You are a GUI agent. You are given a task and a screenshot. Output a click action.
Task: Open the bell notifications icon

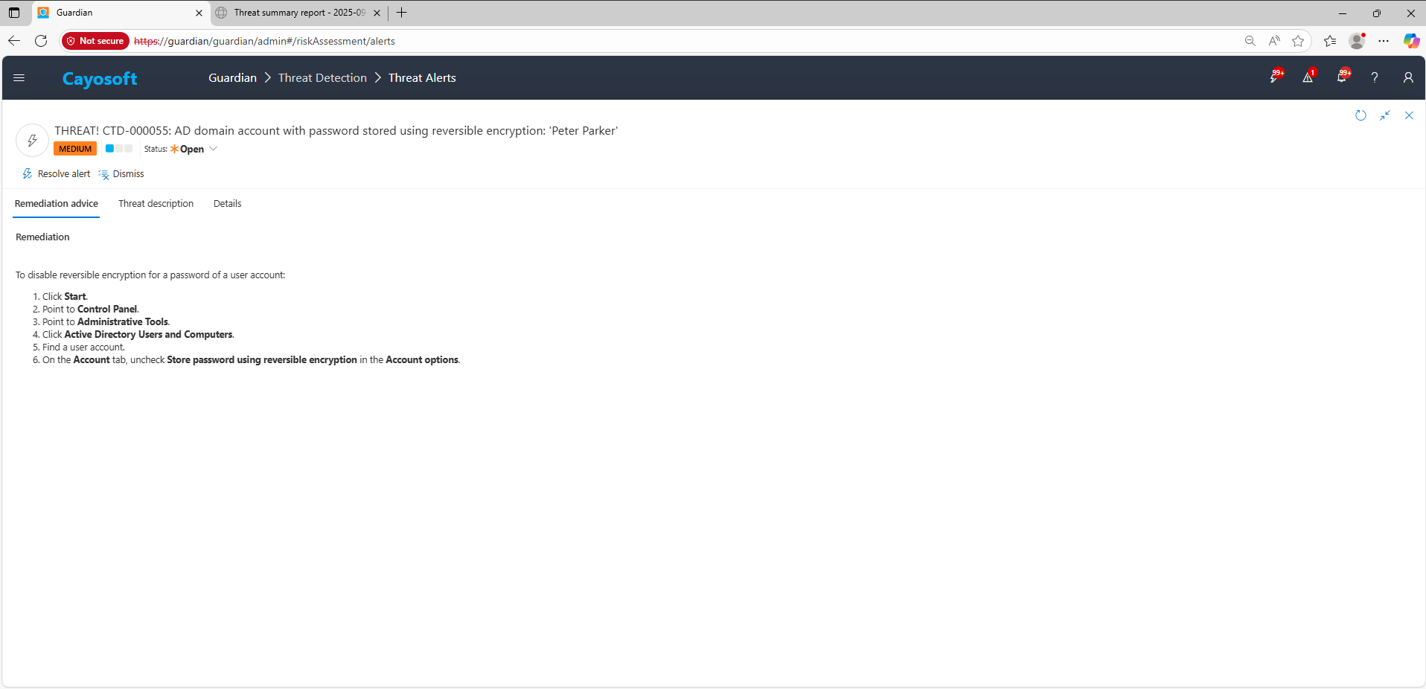click(1341, 77)
